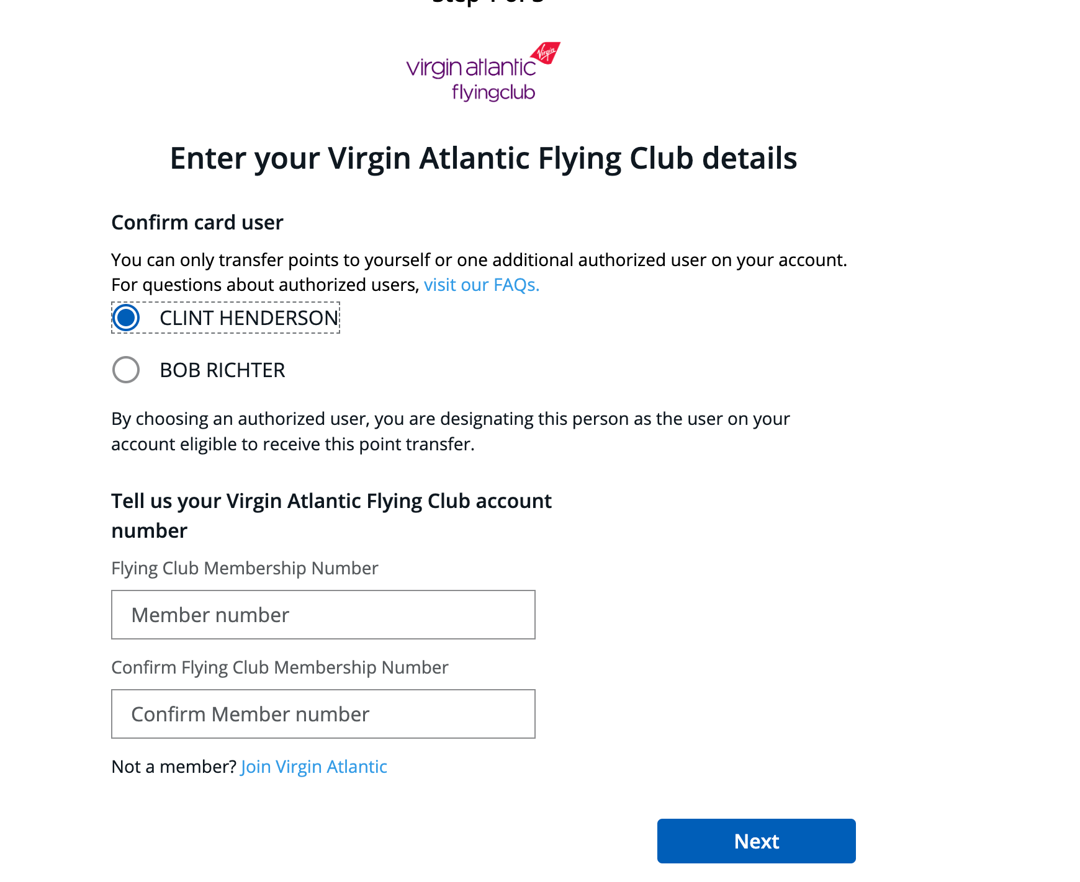Click the BOB RICHTER name label
The height and width of the screenshot is (882, 1080).
(x=222, y=370)
